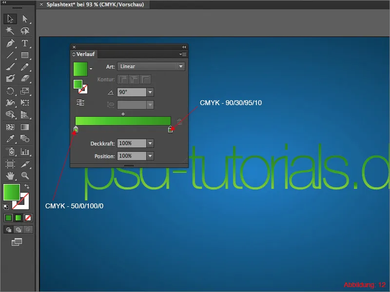Select the Slice tool
This screenshot has height=292, width=390.
coord(25,164)
